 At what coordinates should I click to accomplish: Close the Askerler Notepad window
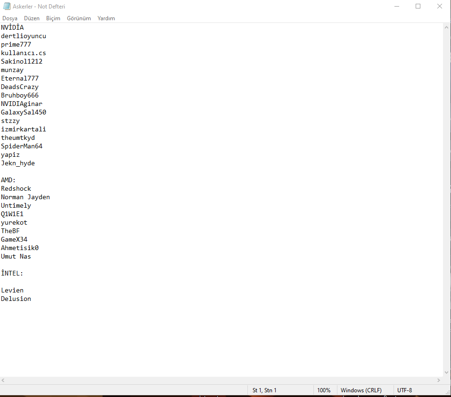pos(440,6)
